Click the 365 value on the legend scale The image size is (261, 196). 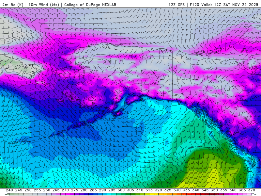(242, 190)
